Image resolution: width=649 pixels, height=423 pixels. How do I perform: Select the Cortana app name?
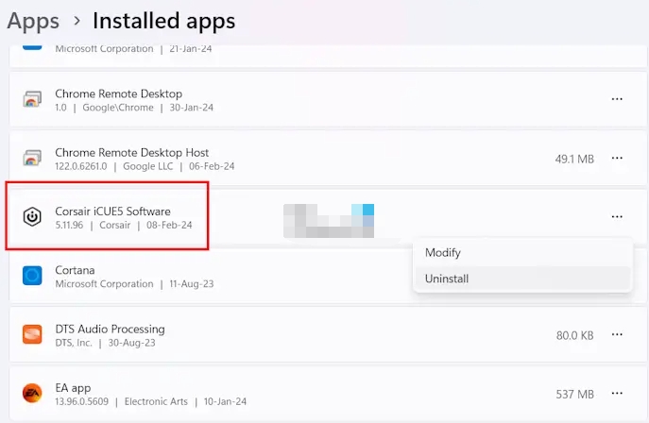(x=75, y=270)
